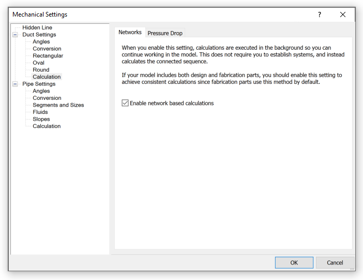Uncheck Enable network based calculations

125,103
